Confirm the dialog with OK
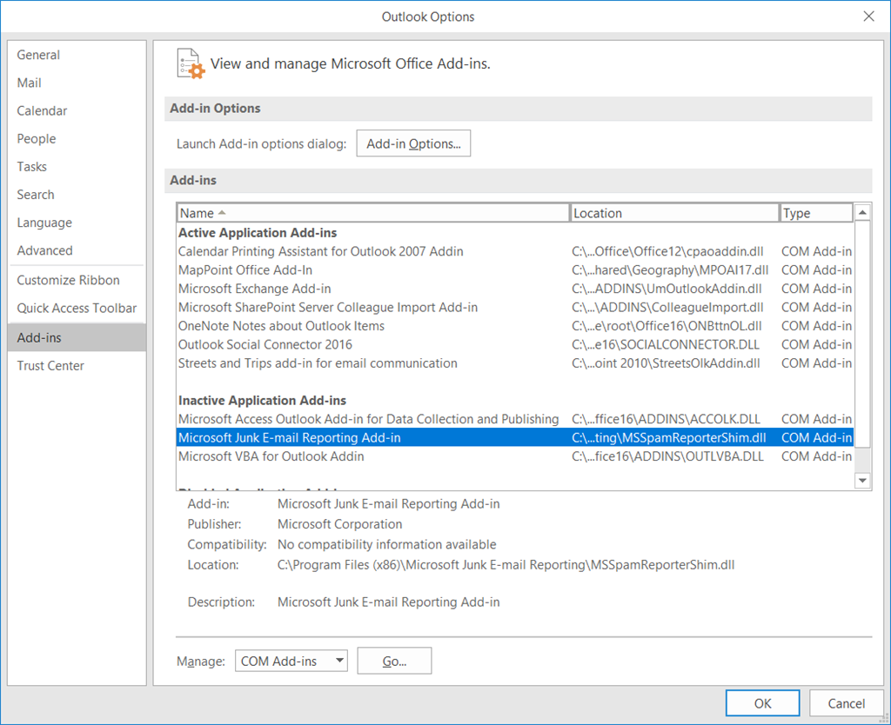The image size is (891, 725). click(x=762, y=703)
